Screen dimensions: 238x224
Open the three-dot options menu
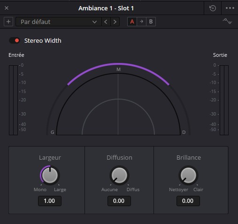pos(230,8)
